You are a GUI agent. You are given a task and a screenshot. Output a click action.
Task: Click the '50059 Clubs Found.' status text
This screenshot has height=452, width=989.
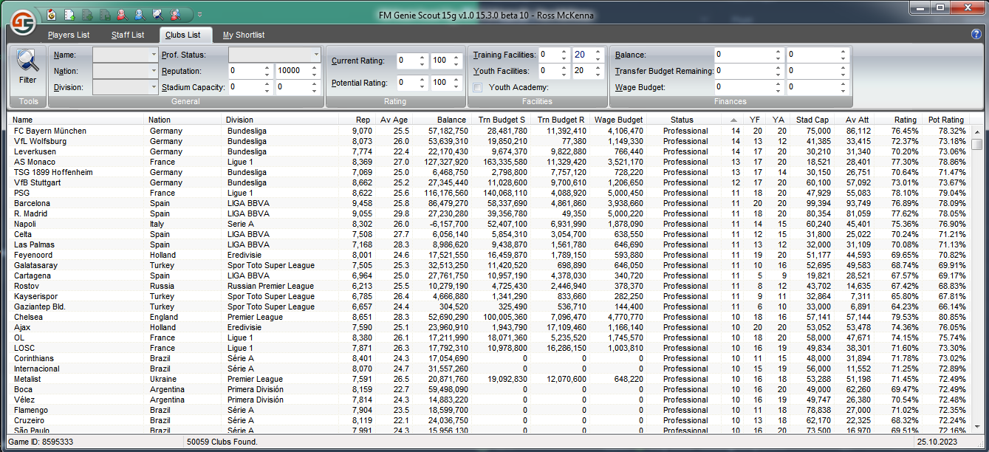coord(223,442)
